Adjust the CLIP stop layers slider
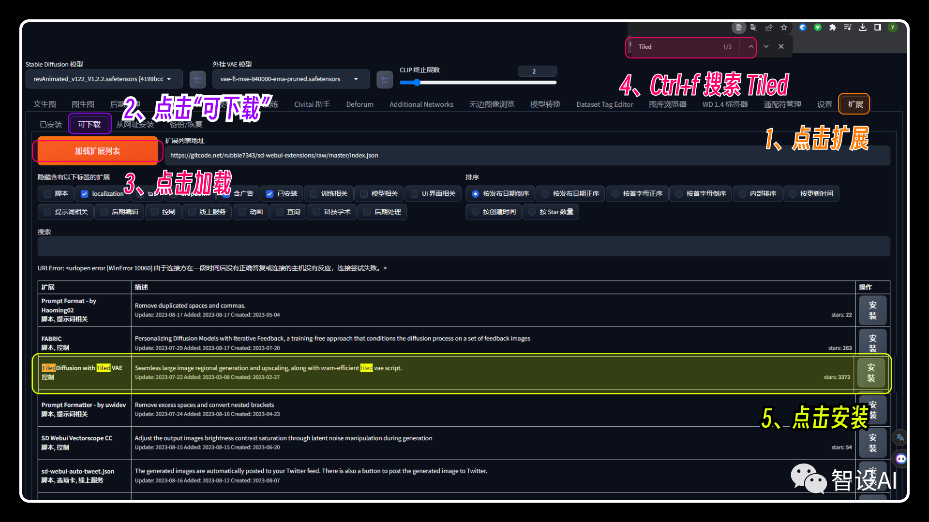 [478, 83]
